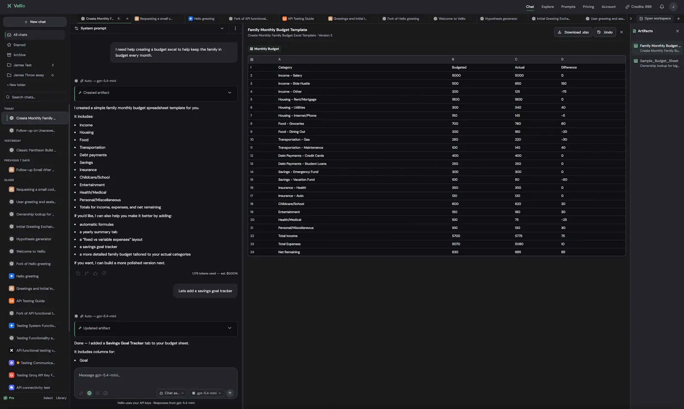
Task: Select the Monthly Budget sheet tab
Action: tap(264, 49)
